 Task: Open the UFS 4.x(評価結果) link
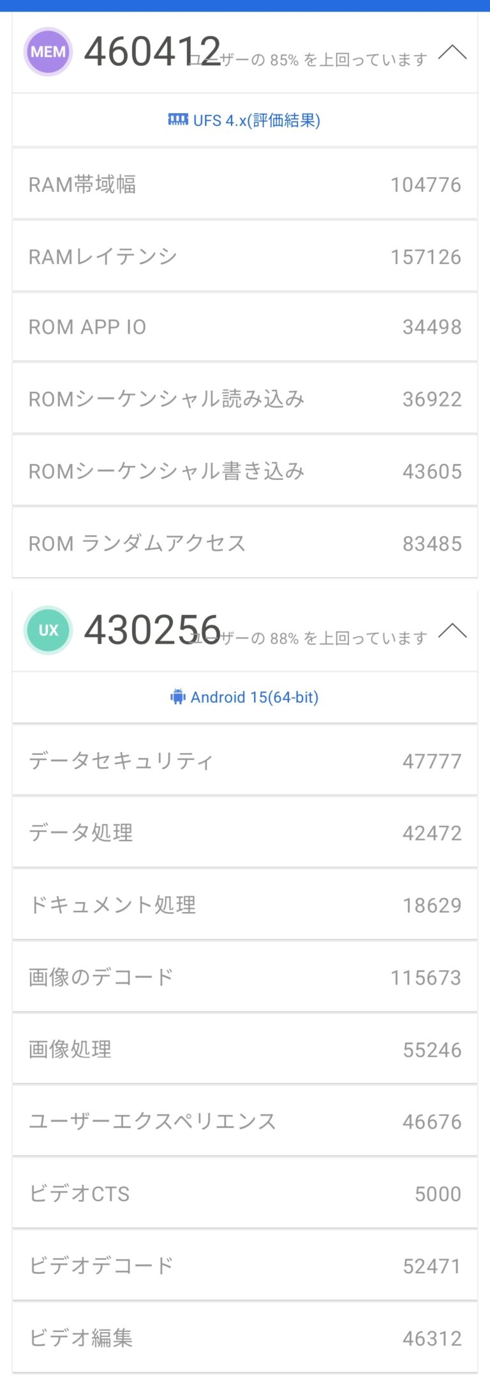click(256, 120)
